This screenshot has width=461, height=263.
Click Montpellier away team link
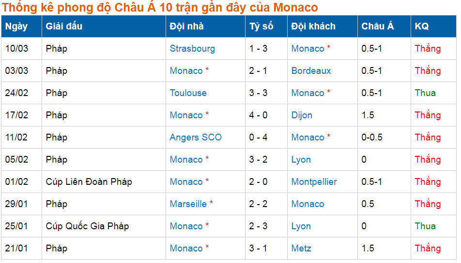point(314,182)
